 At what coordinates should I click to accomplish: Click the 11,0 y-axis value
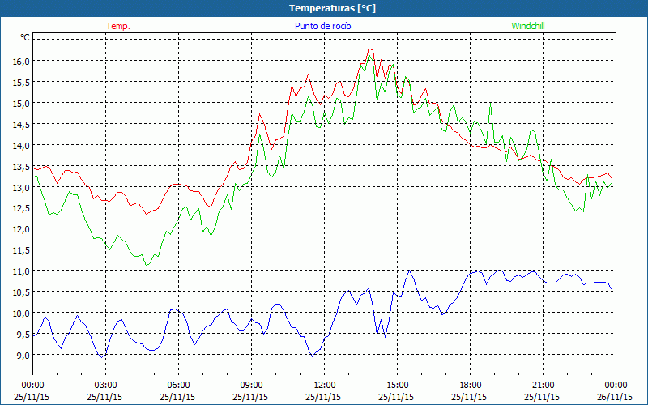click(22, 271)
